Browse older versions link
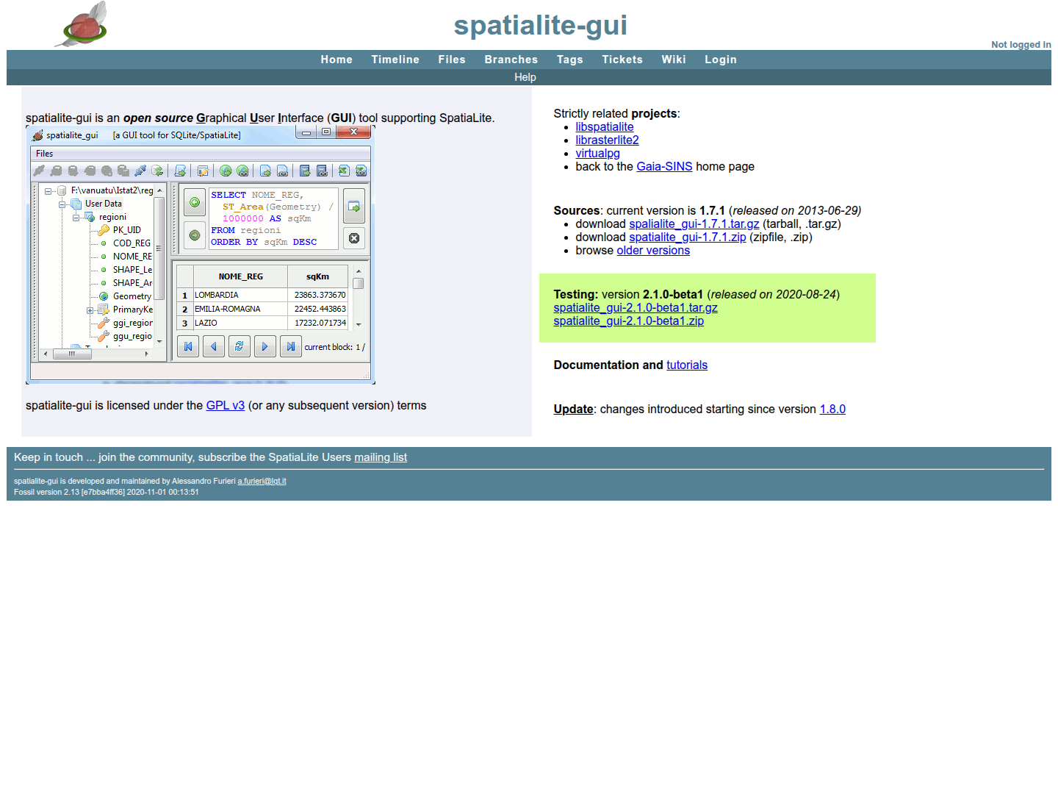Screen dimensions: 1058x794 coord(653,251)
